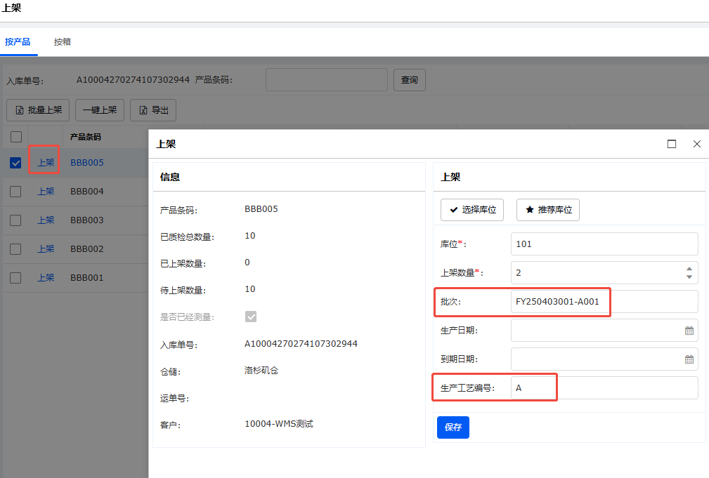Click the 选择库位 button
709x478 pixels.
[472, 210]
